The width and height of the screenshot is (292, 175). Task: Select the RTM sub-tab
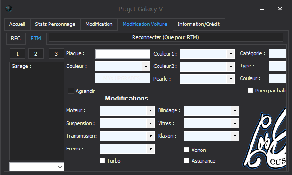pyautogui.click(x=36, y=38)
